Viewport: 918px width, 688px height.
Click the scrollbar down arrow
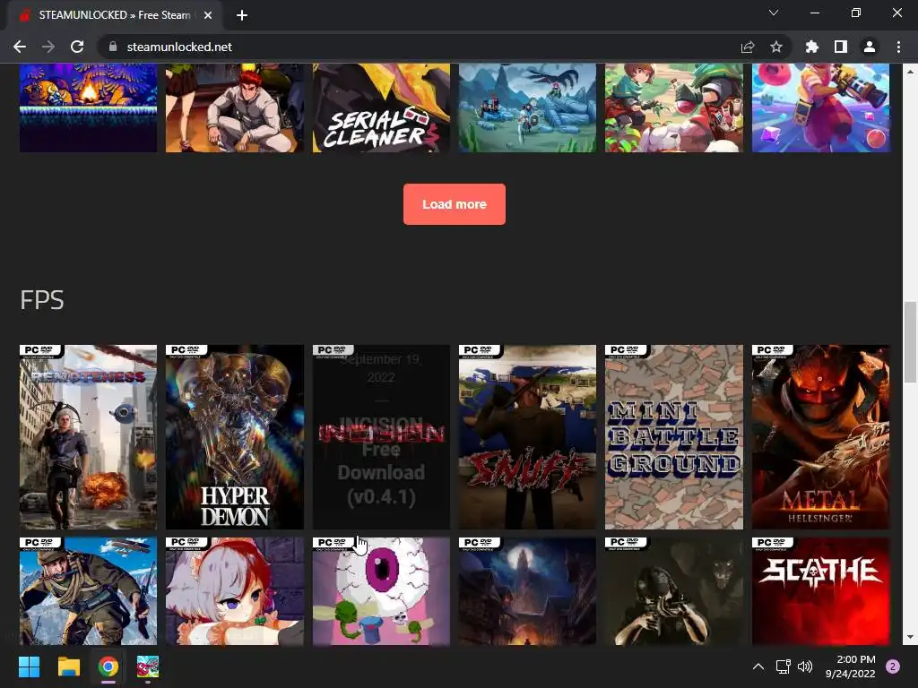coord(910,637)
